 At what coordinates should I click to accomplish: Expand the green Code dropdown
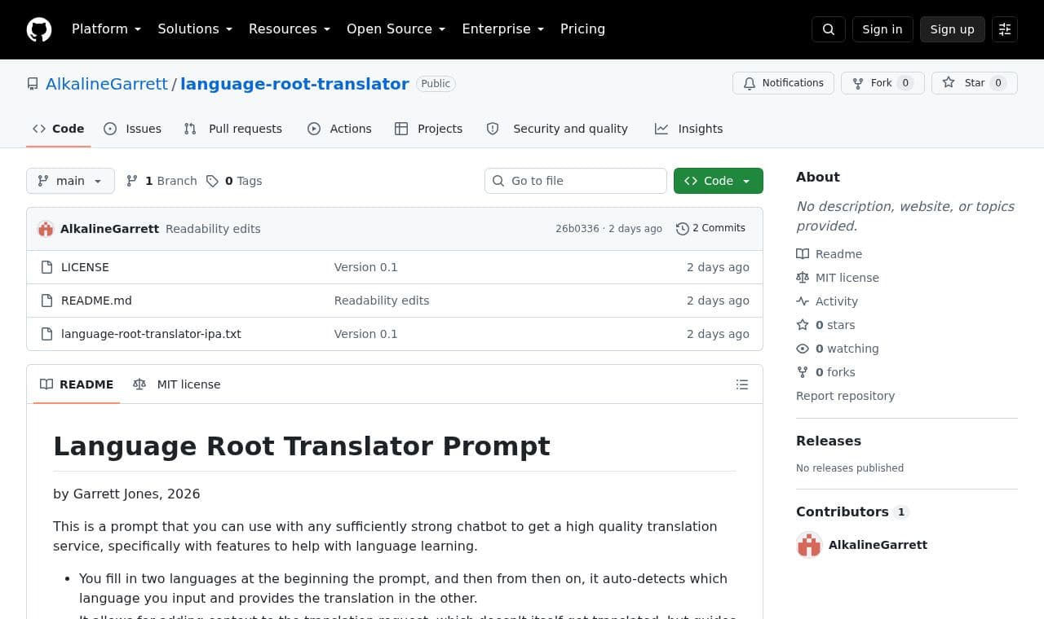coord(719,181)
